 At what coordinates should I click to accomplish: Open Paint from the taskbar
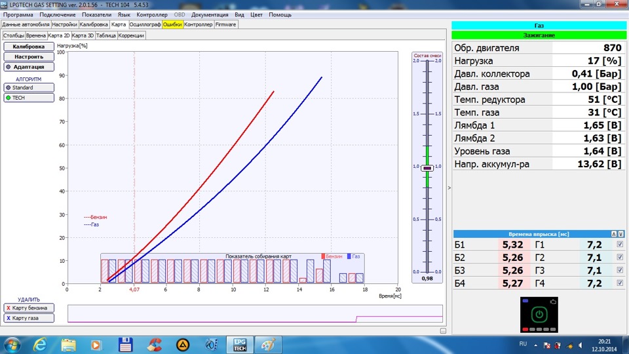pos(268,345)
